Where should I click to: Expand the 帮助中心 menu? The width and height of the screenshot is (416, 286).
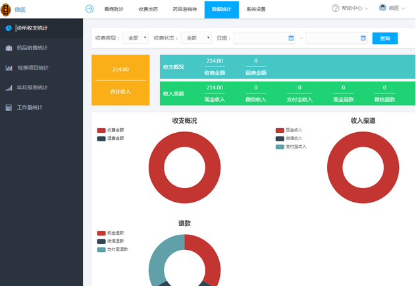(350, 9)
